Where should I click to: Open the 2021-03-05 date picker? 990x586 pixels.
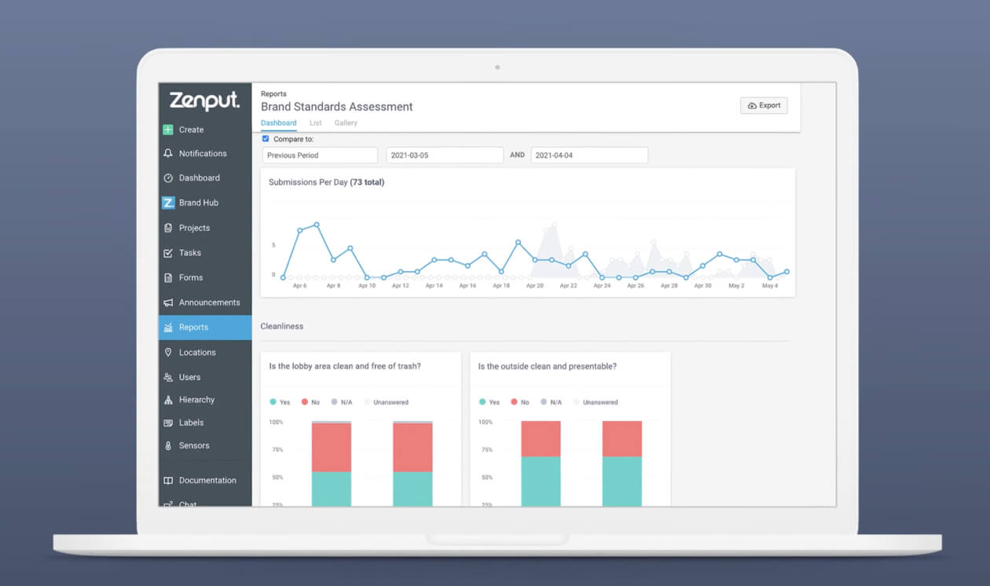point(445,155)
